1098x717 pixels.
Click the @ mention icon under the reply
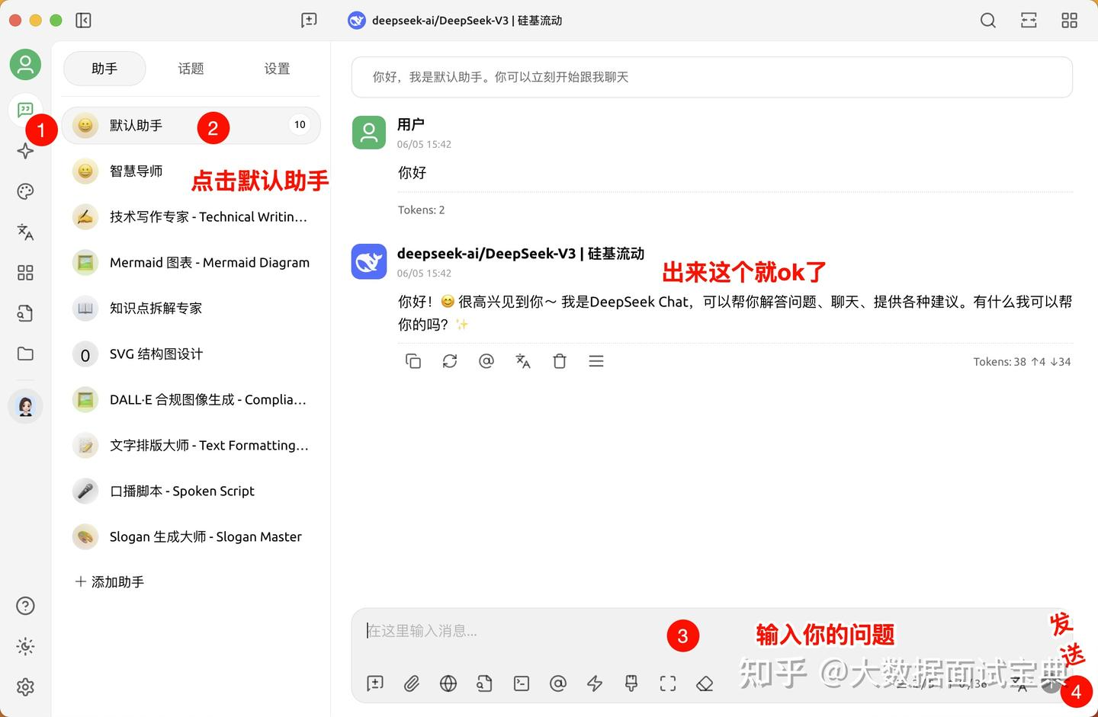[486, 361]
